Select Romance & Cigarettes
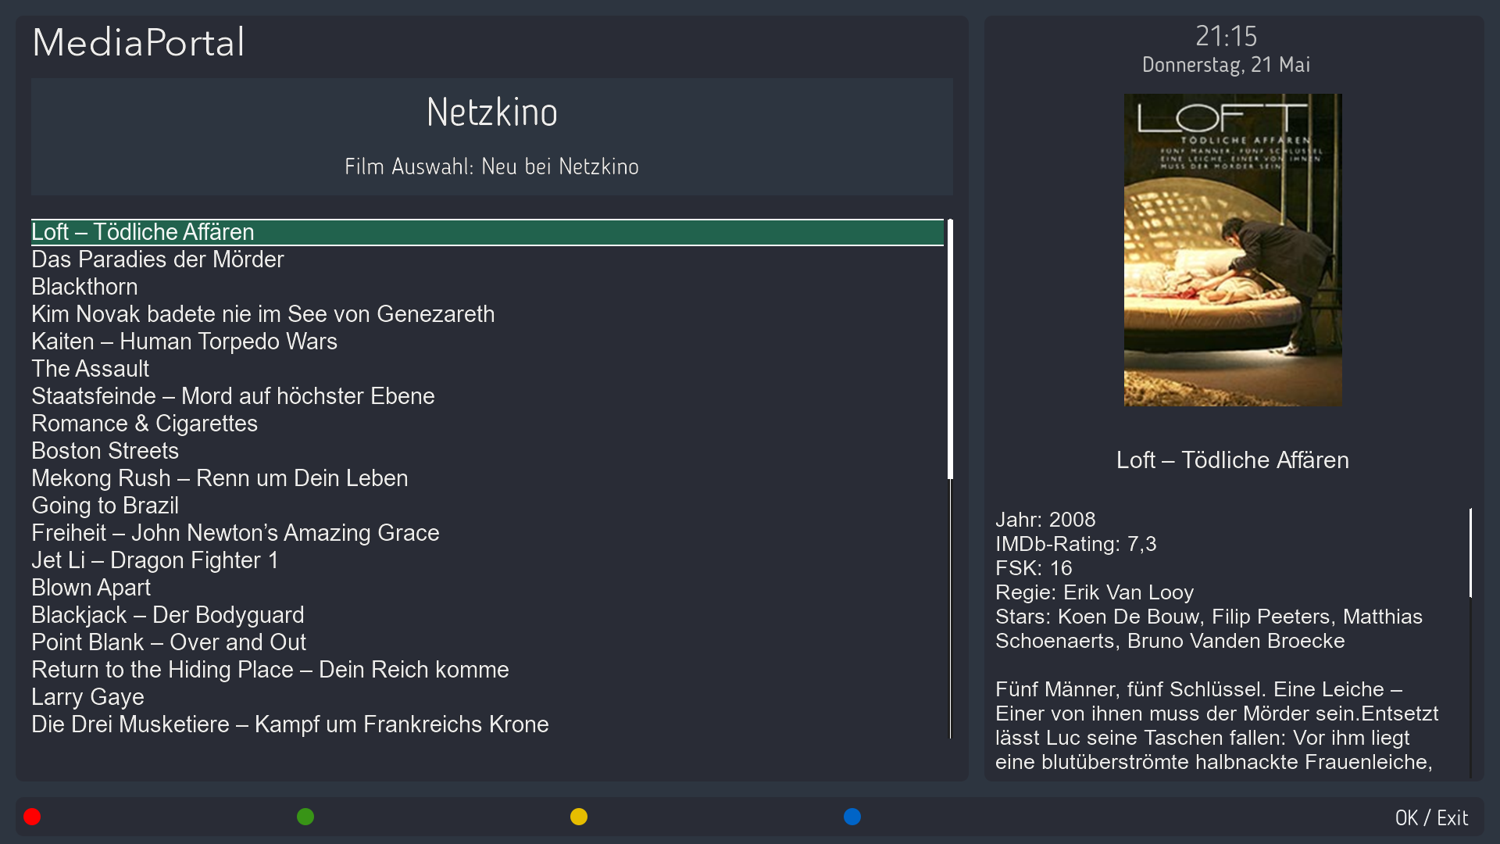Viewport: 1500px width, 844px height. 145,424
